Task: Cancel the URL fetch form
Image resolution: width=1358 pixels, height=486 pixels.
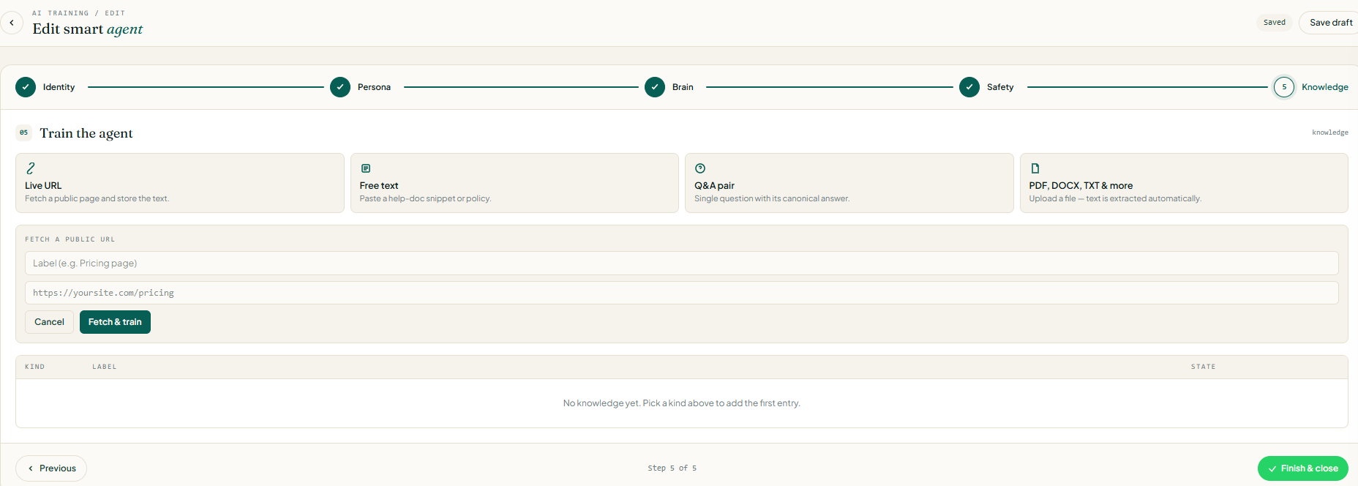Action: point(49,322)
